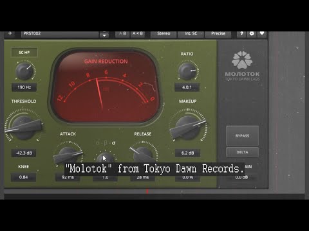
Task: Click the 4.0:1 ratio value field
Action: [x=187, y=87]
